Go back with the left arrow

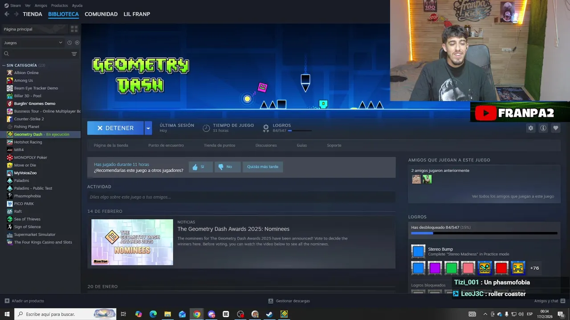pyautogui.click(x=7, y=14)
